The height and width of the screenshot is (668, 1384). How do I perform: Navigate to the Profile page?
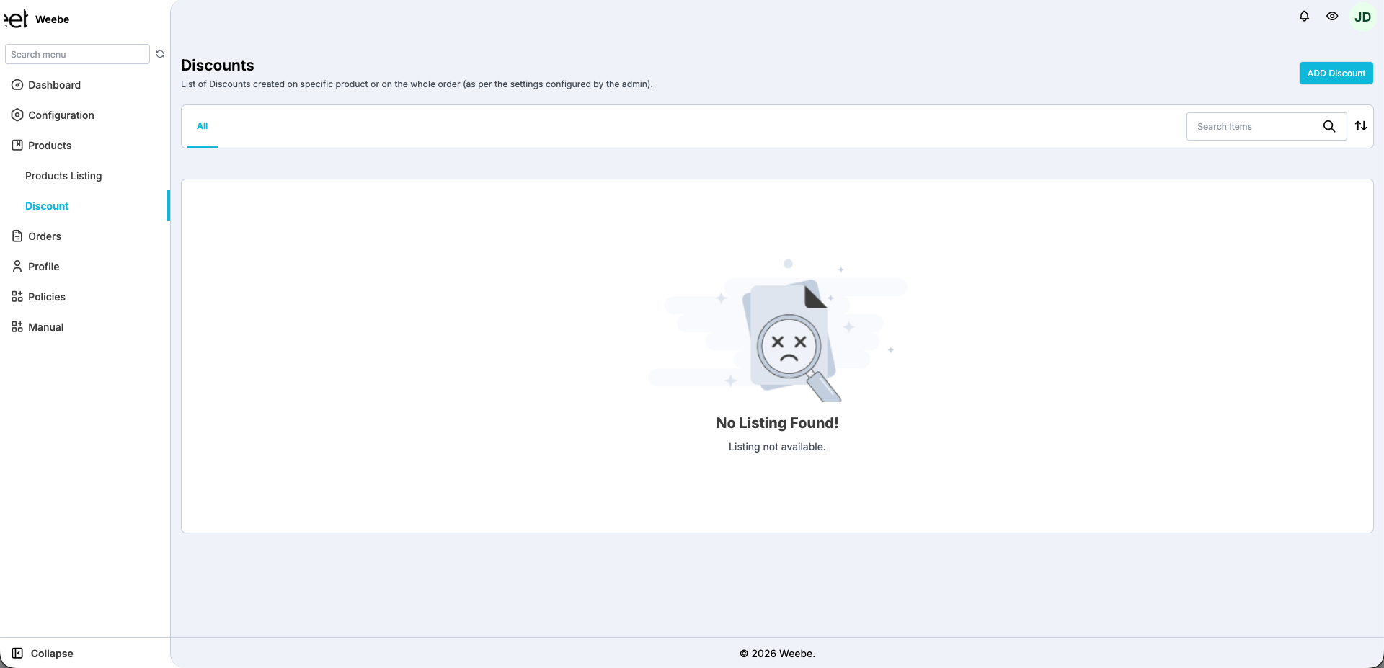pos(43,267)
